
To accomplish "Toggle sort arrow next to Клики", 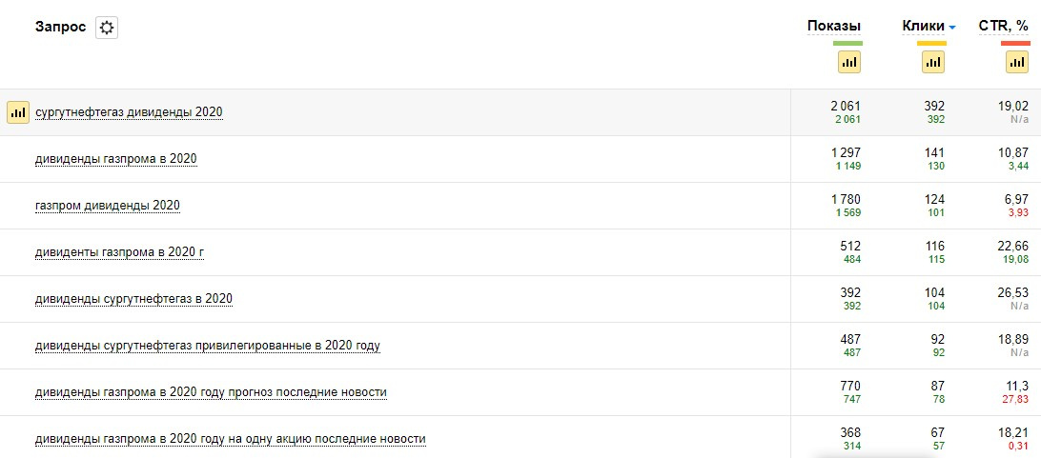I will (951, 27).
